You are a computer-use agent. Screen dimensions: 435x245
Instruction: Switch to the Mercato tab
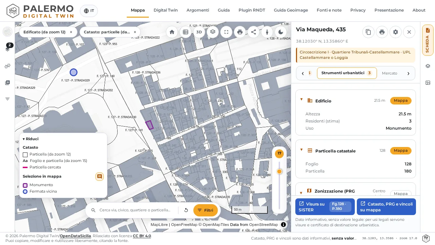(x=389, y=73)
